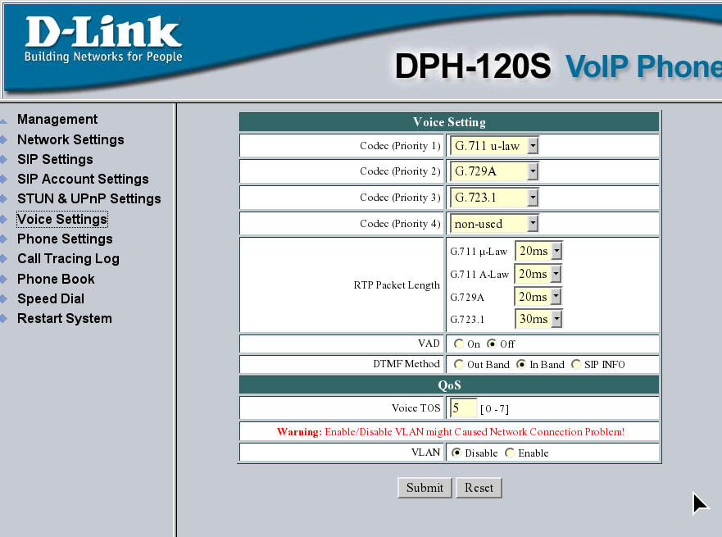Open the SIP Account Settings page
The width and height of the screenshot is (722, 537).
click(x=83, y=180)
